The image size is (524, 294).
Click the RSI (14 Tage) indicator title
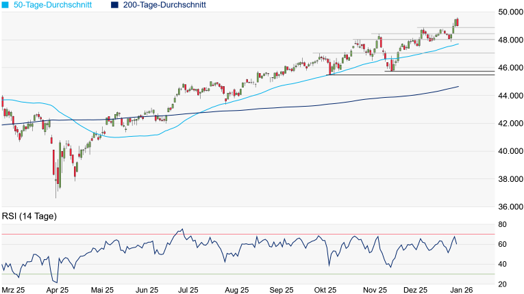point(29,217)
